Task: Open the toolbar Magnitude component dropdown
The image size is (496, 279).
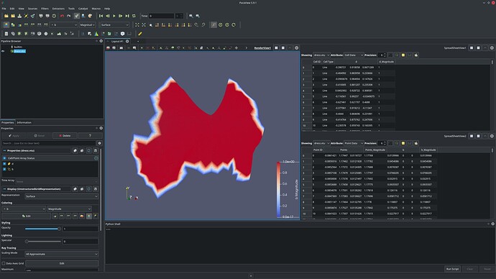Action: 87,24
